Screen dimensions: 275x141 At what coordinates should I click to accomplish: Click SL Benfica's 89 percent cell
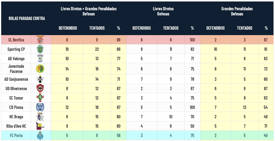point(119,40)
